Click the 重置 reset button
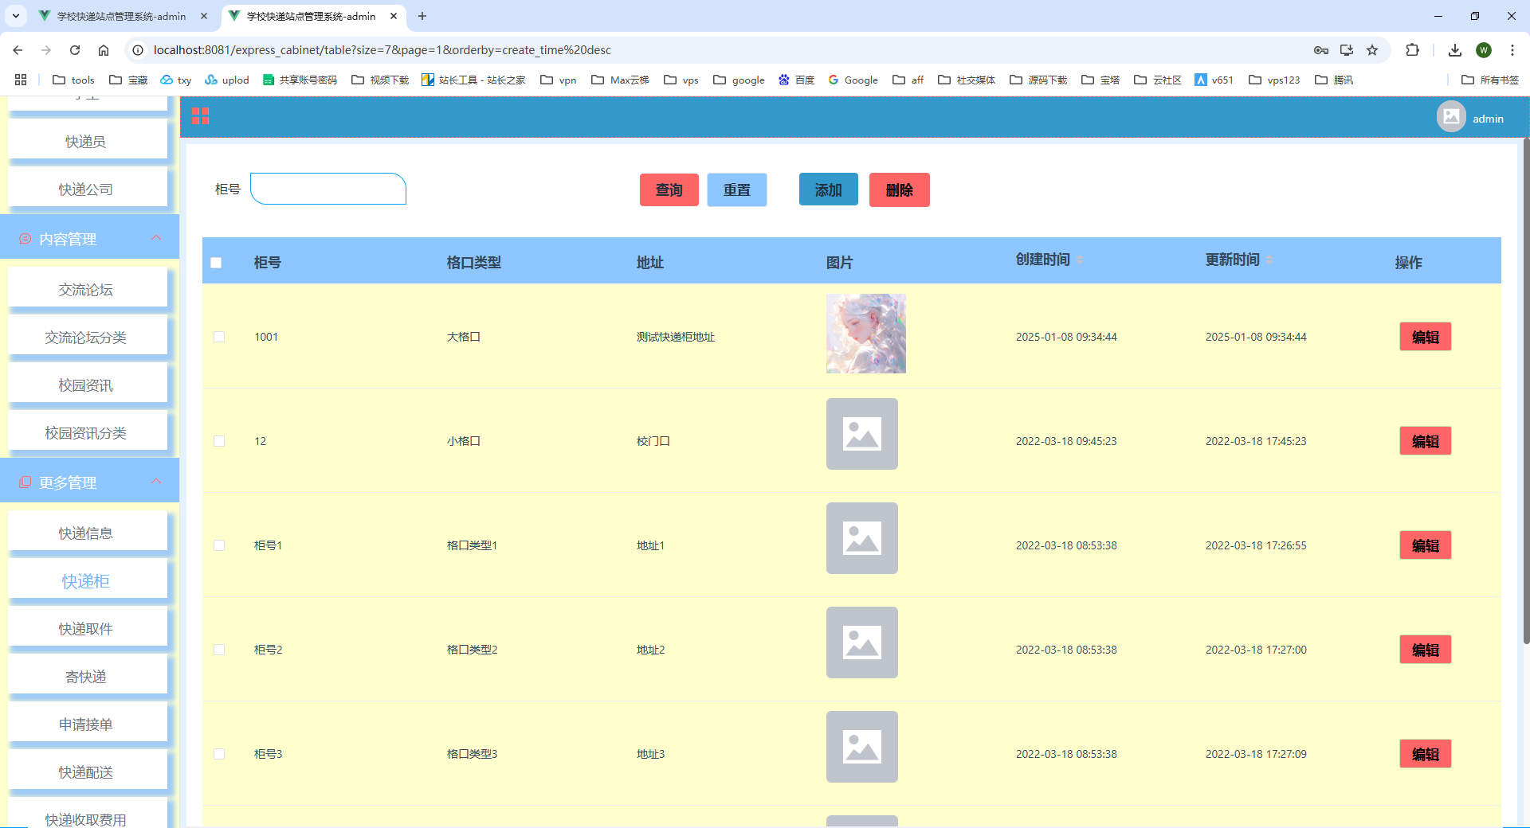Image resolution: width=1530 pixels, height=828 pixels. 737,189
